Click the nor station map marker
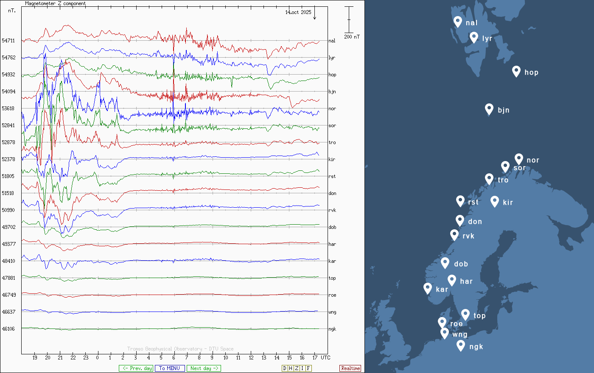This screenshot has width=594, height=373. click(518, 159)
